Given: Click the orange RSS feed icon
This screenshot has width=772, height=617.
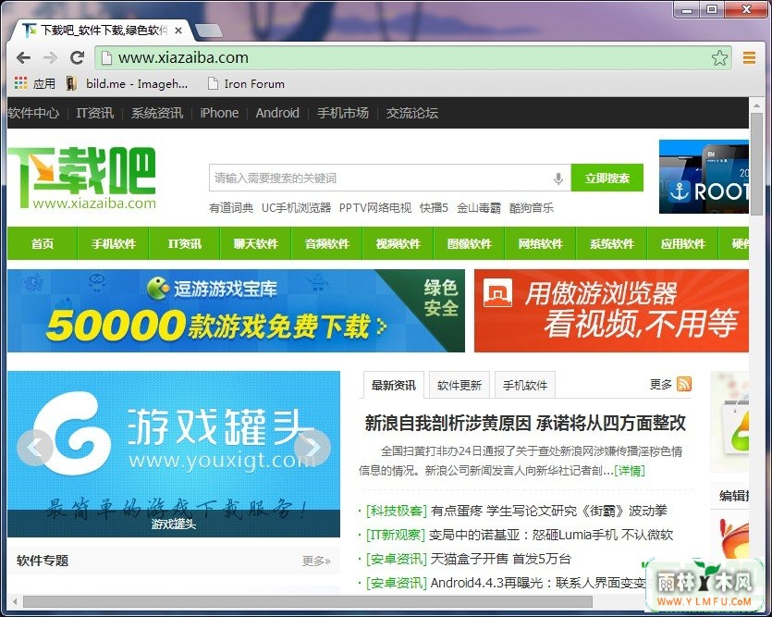Looking at the screenshot, I should [x=684, y=384].
